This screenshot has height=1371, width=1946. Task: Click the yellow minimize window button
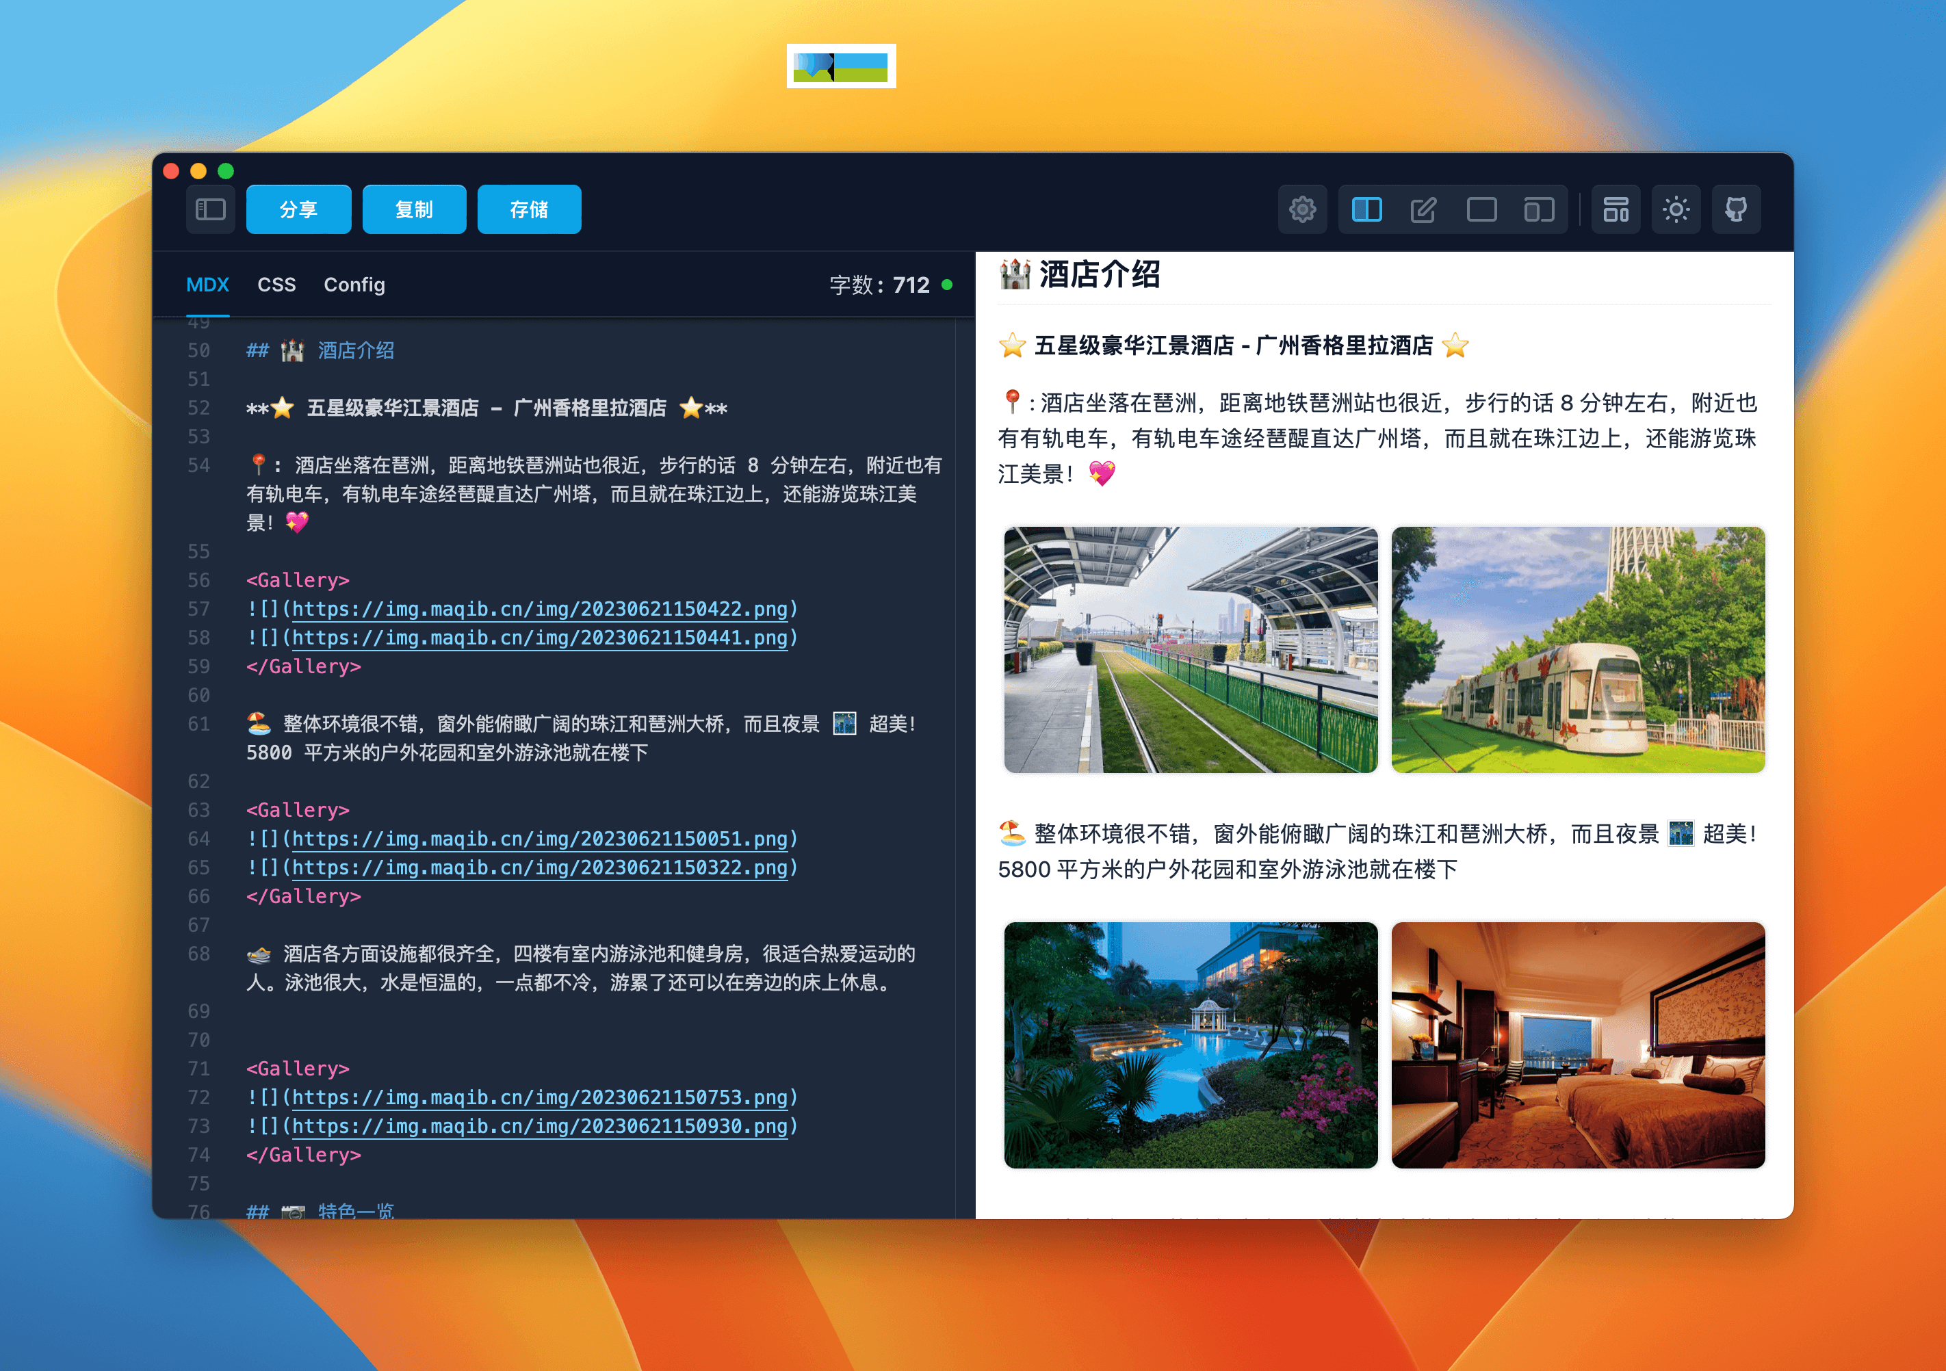(x=198, y=171)
